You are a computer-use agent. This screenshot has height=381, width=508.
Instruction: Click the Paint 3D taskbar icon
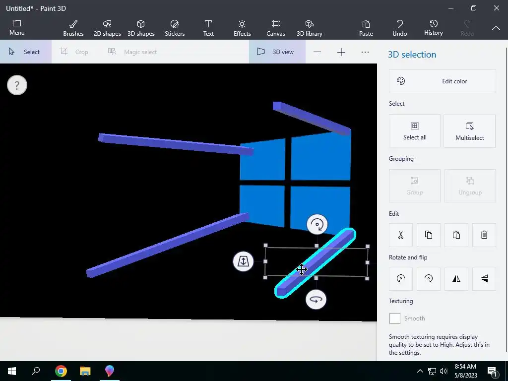point(110,371)
